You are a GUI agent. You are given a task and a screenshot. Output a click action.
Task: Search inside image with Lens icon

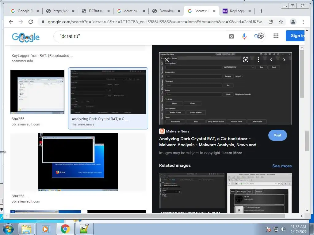pos(246,60)
